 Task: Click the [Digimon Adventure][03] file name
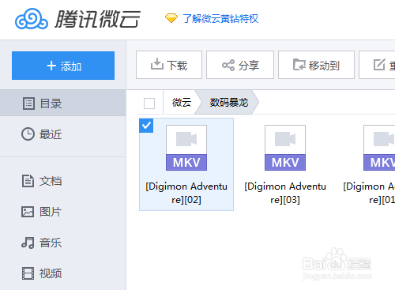pyautogui.click(x=285, y=193)
